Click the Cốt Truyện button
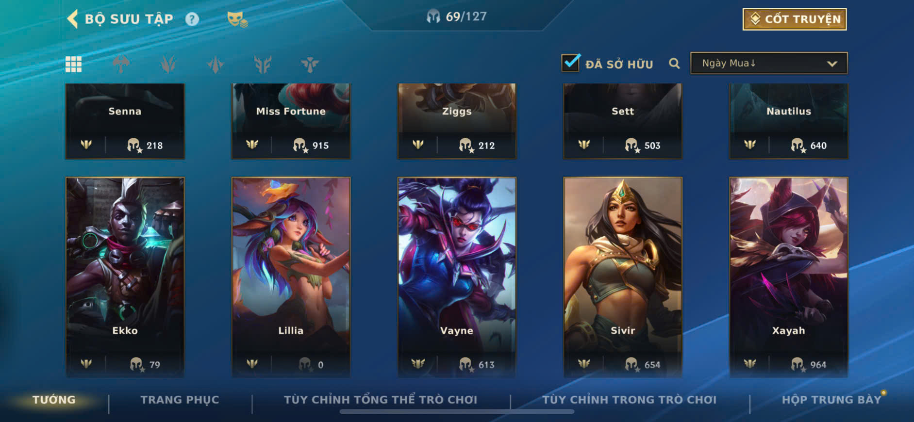The image size is (914, 422). coord(795,19)
